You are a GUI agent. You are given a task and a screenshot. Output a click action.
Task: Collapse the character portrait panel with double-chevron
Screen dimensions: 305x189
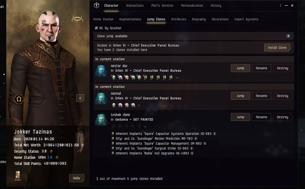pos(80,98)
